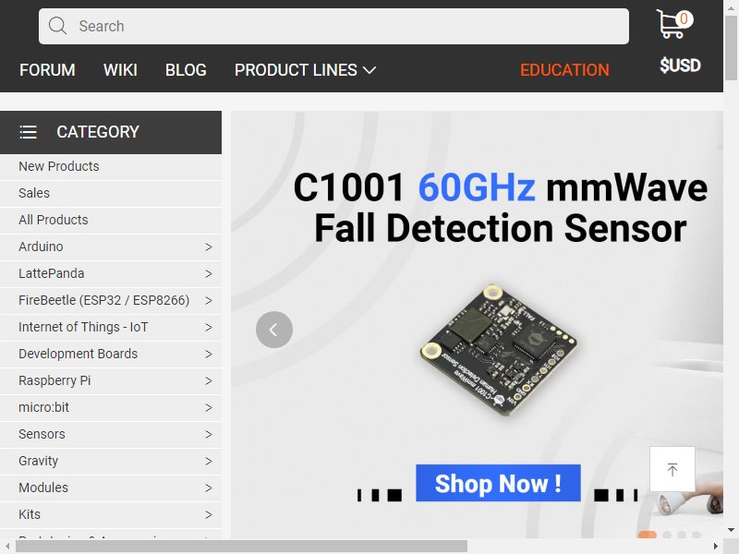This screenshot has width=739, height=554.
Task: Click the CATEGORY hamburger list icon
Action: 28,132
